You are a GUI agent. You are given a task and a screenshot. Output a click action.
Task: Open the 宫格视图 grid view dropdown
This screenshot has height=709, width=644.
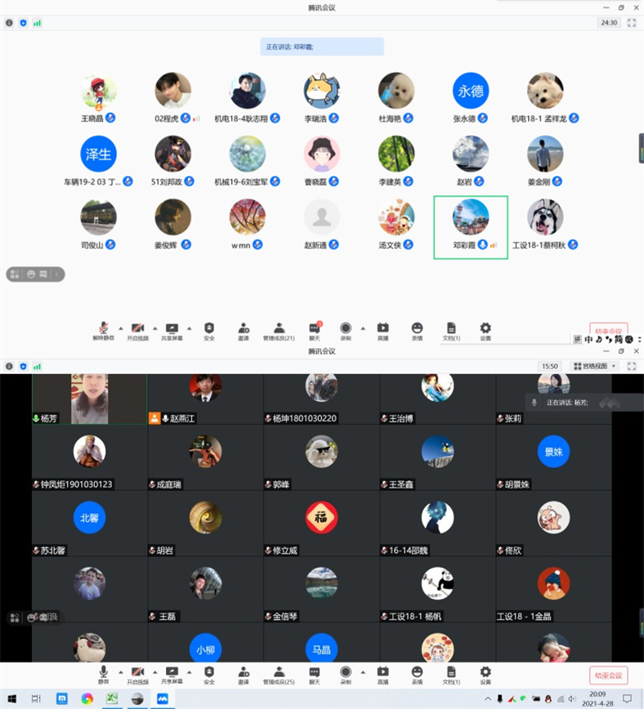(x=594, y=367)
